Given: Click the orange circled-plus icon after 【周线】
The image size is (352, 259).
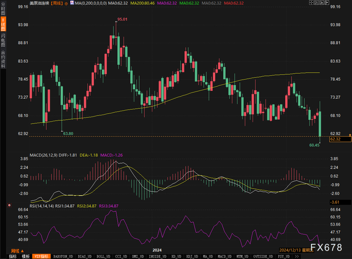Looking at the screenshot, I should pos(66,4).
